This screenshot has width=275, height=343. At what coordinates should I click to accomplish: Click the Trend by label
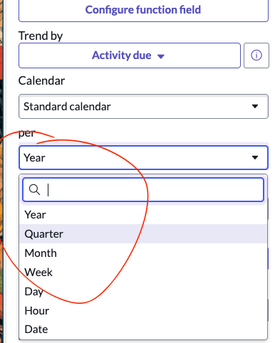pyautogui.click(x=41, y=36)
